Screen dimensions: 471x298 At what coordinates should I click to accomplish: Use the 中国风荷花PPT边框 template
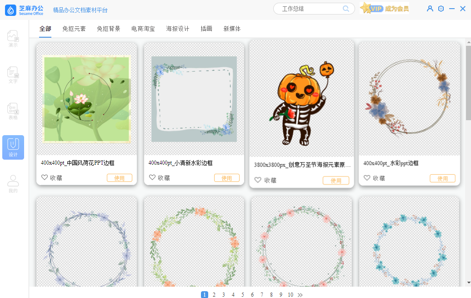[x=120, y=178]
